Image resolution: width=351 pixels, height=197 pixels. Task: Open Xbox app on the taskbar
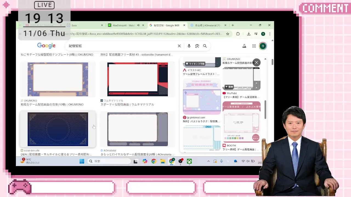(x=189, y=161)
